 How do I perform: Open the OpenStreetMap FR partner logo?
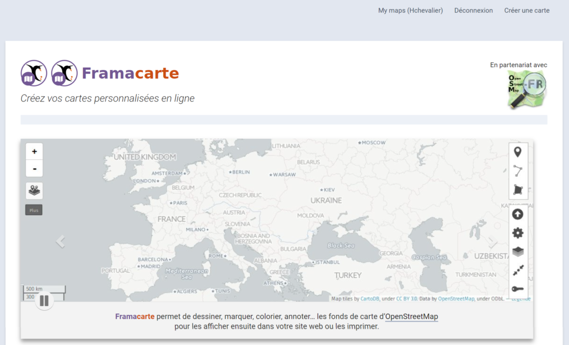527,89
